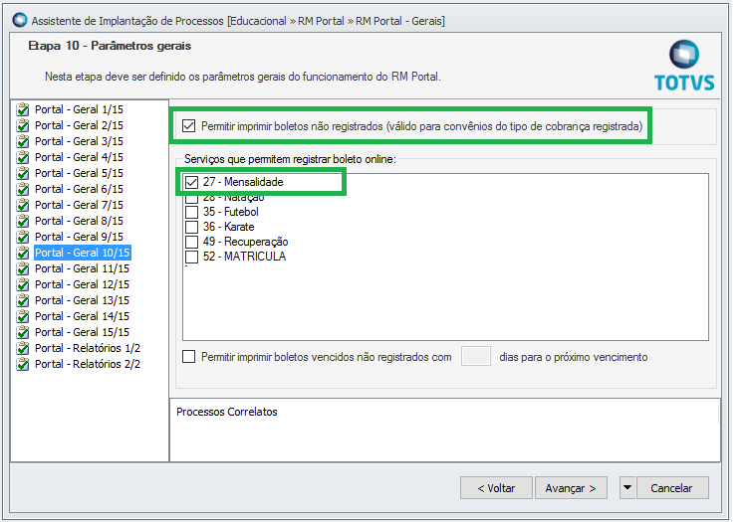Screen dimensions: 747x522
Task: Click the checkmark icon beside Portal - Geral 4/15
Action: 22,157
